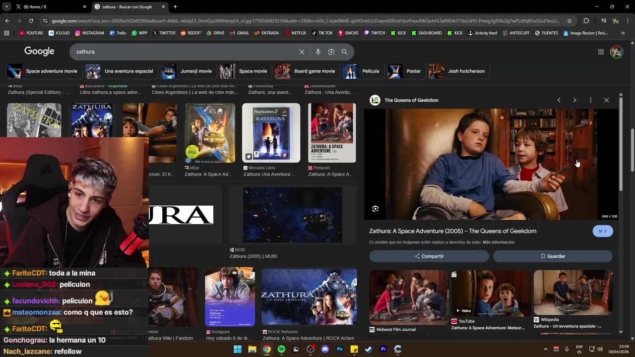Screen dimensions: 635x357
Task: Open the Discord taskbar icon
Action: pos(325,349)
